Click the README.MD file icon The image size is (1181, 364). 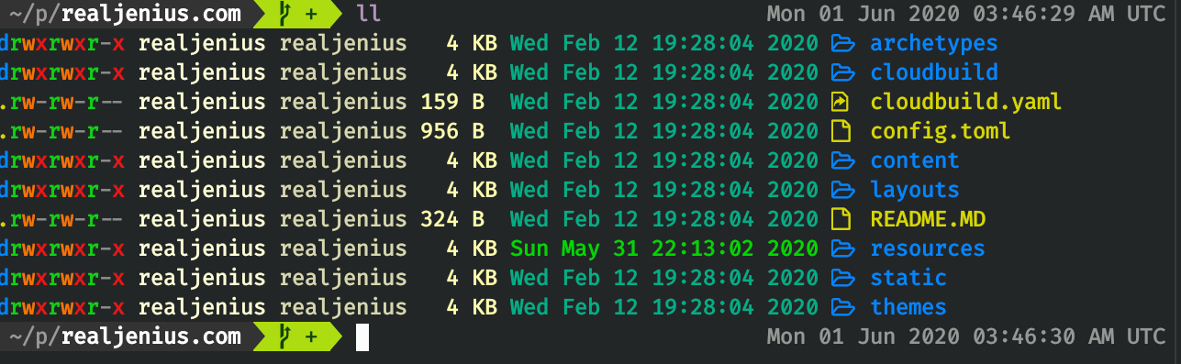point(840,219)
